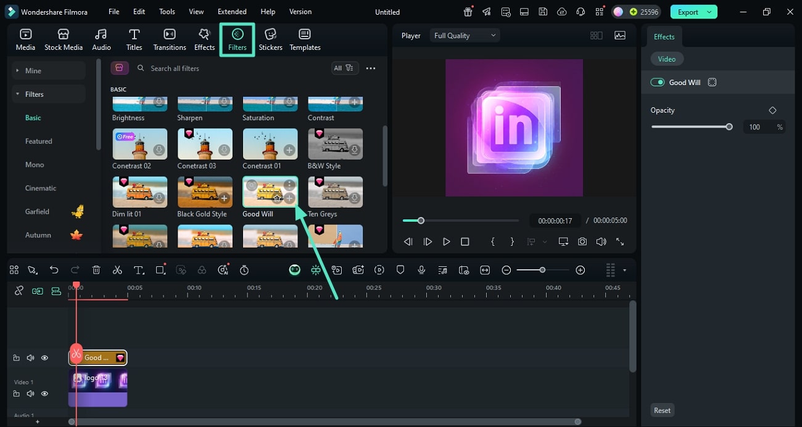Viewport: 802px width, 427px height.
Task: Select the Good Will clip on timeline
Action: pos(97,357)
